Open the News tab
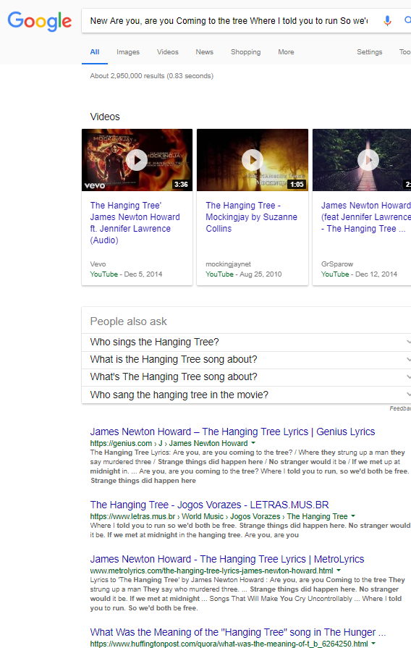Screen dimensions: 411x648 point(205,52)
